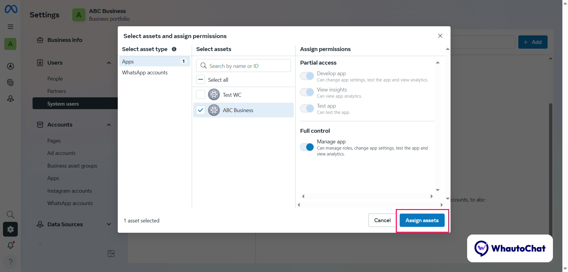
Task: Select Instagram accounts in the sidebar
Action: [x=70, y=191]
